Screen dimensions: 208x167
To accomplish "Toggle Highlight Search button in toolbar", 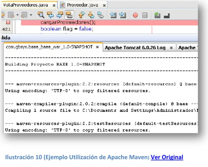I will click(69, 15).
